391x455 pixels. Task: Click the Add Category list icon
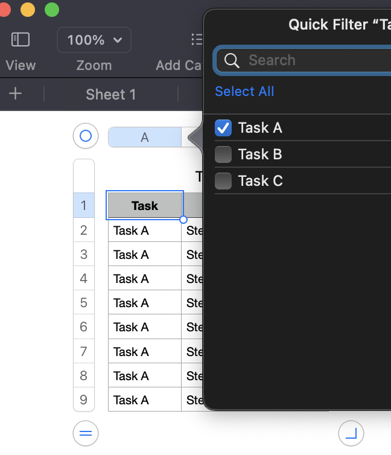[197, 40]
